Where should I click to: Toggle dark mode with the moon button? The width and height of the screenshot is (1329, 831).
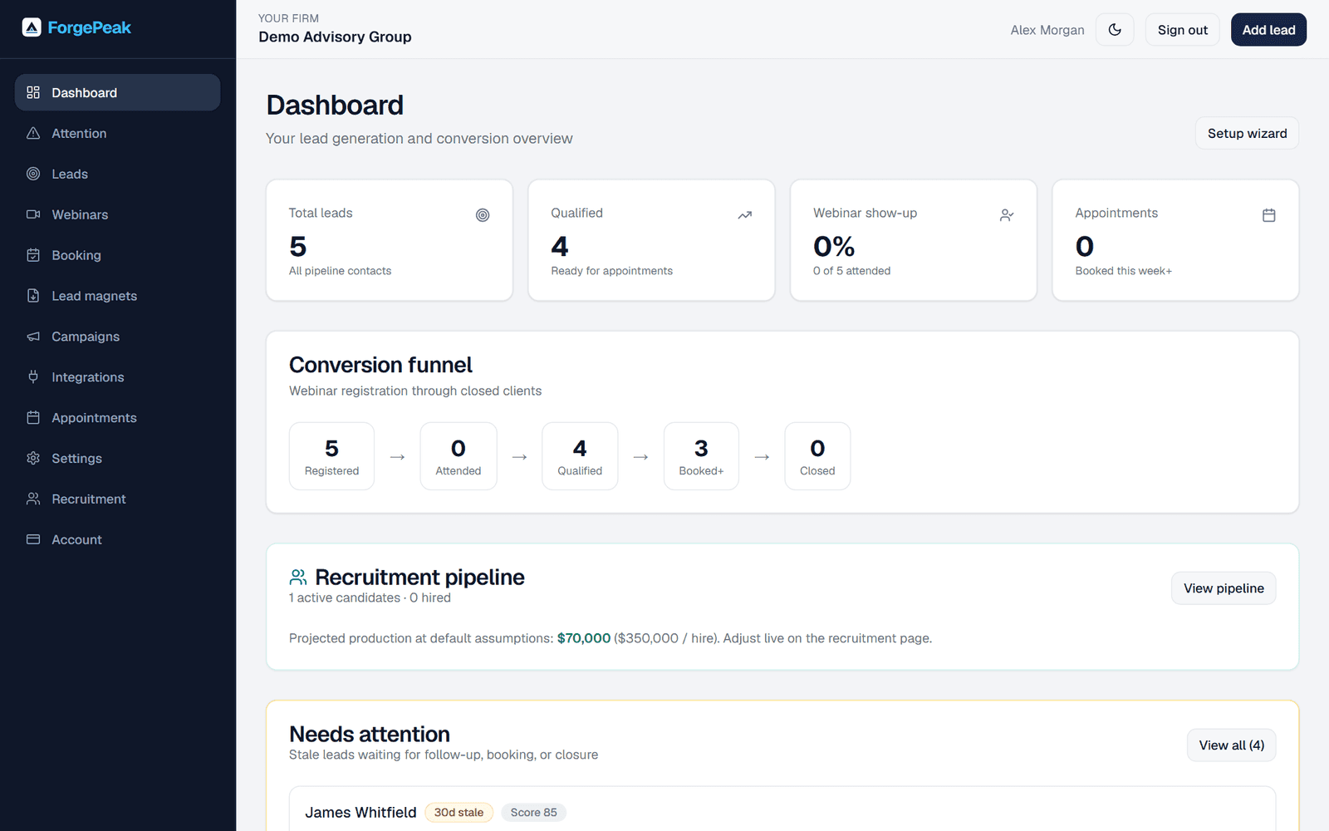[x=1115, y=30]
